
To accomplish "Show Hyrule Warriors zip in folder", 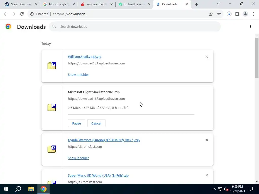I will (78, 158).
